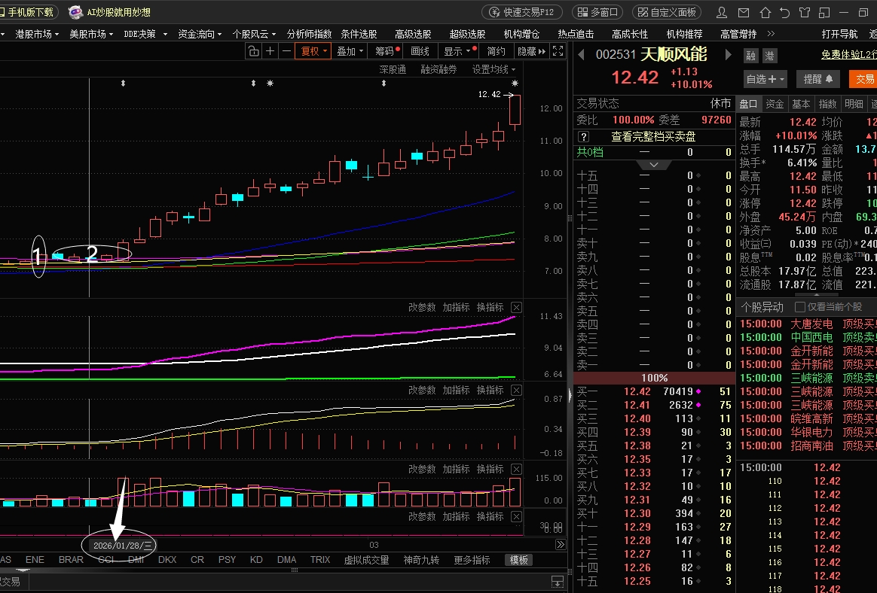This screenshot has height=593, width=877.
Task: Switch to the 基本 tab
Action: (x=801, y=104)
